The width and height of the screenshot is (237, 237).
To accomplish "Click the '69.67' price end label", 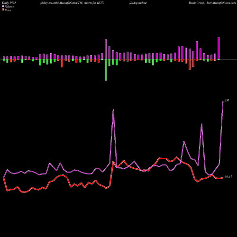I will coord(228,177).
